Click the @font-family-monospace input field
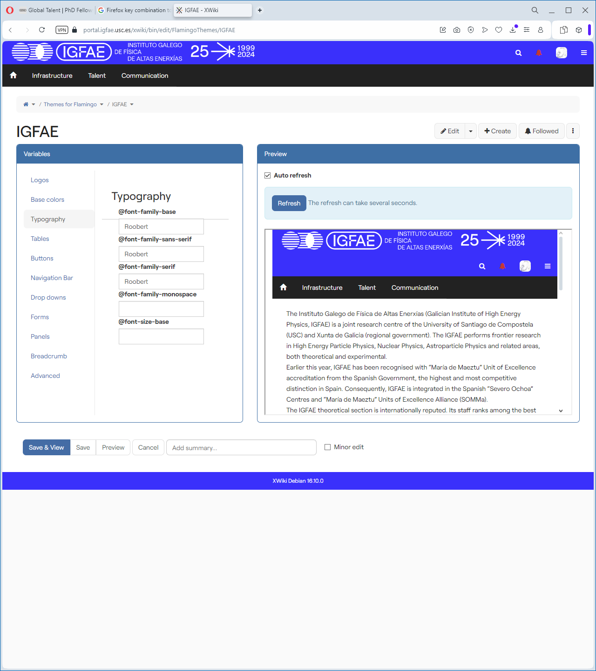 click(161, 309)
